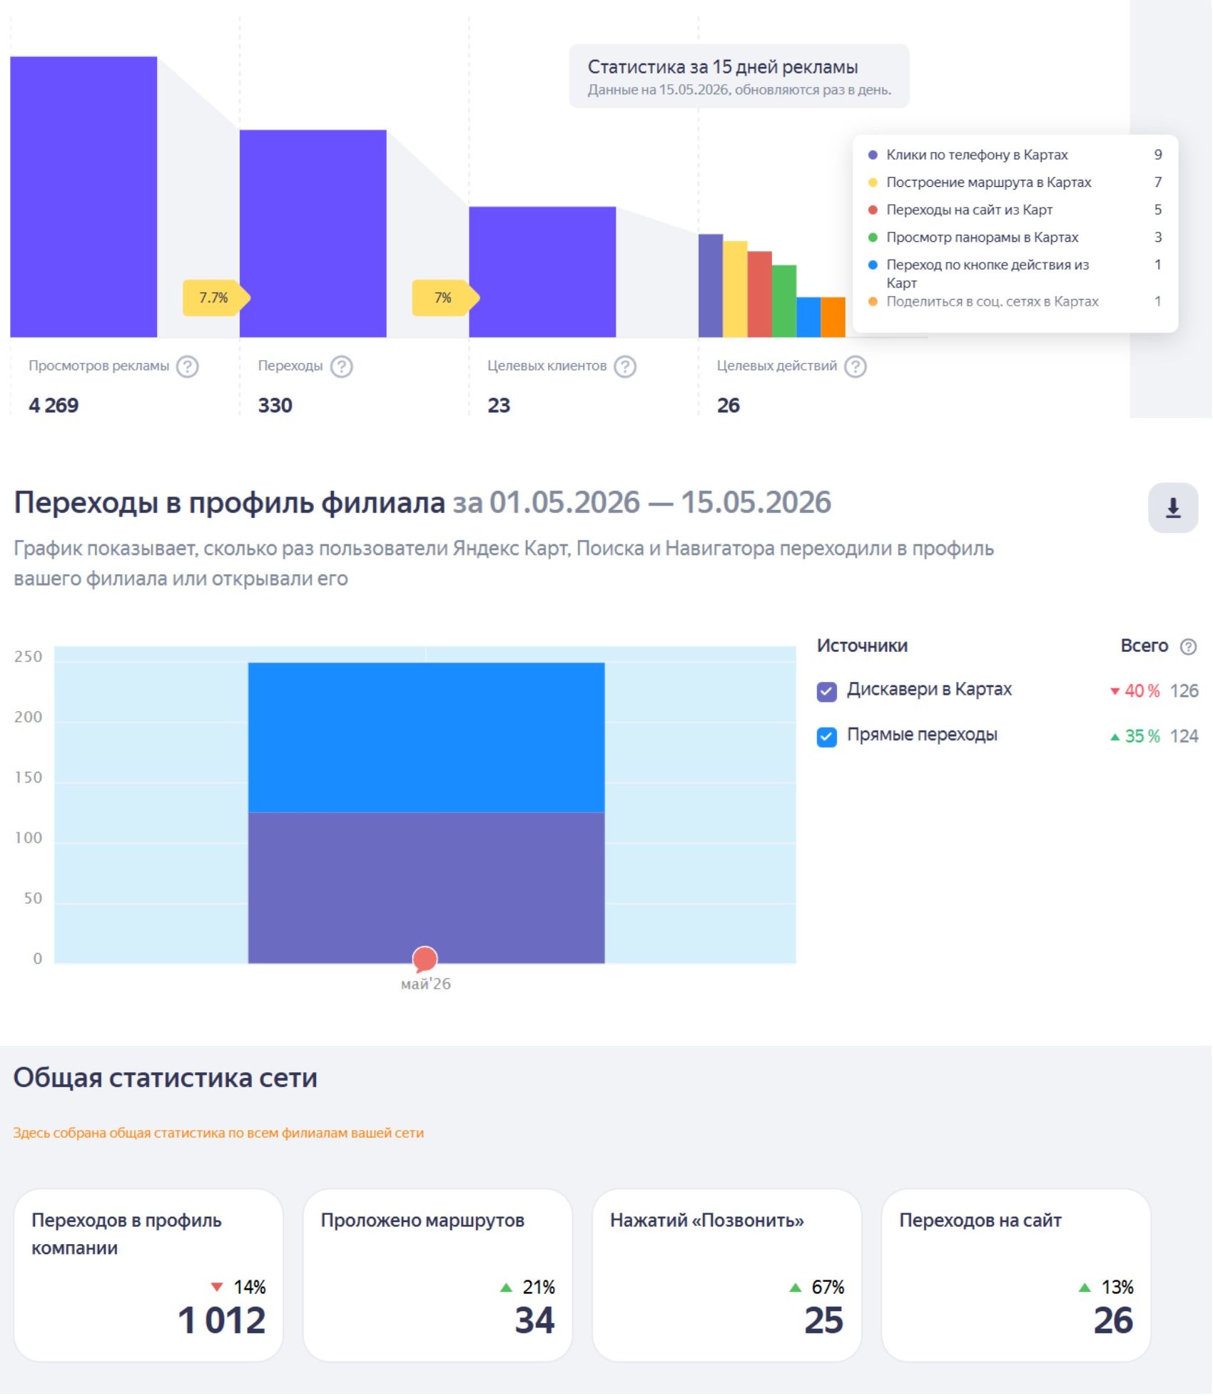Open help icon next to Целевых действий
Image resolution: width=1213 pixels, height=1396 pixels.
pyautogui.click(x=856, y=367)
